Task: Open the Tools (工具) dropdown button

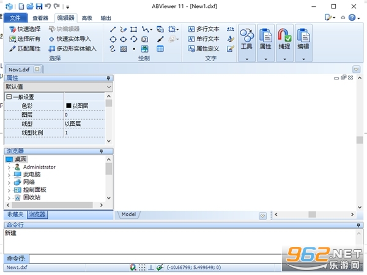Action: click(x=247, y=43)
